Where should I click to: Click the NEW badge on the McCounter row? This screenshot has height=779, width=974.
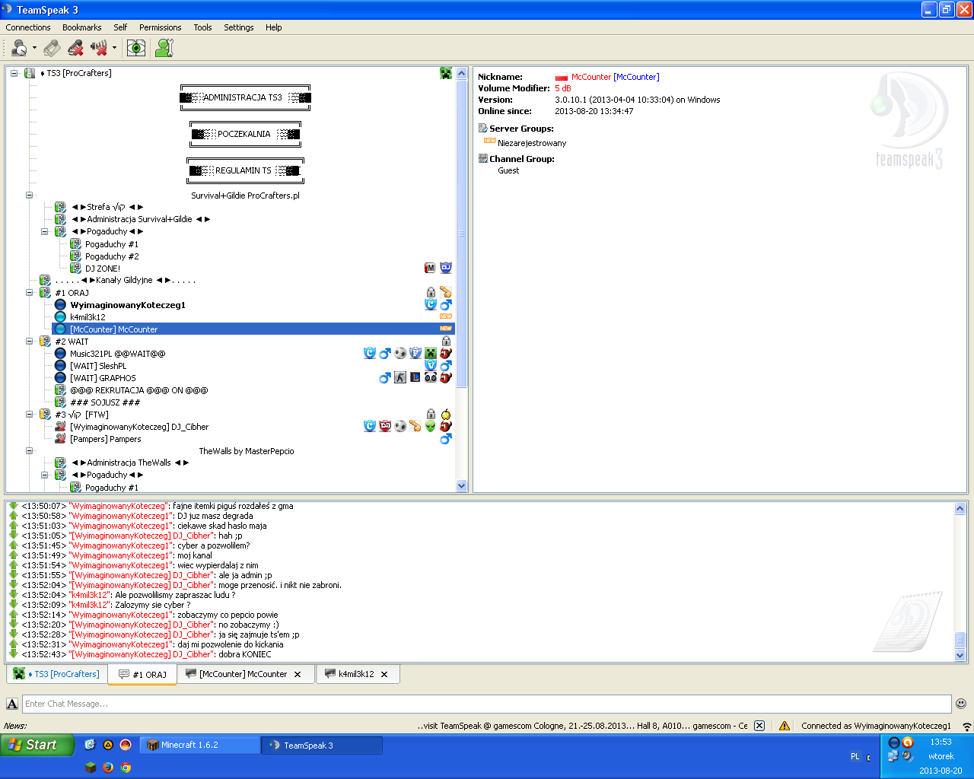pos(446,329)
